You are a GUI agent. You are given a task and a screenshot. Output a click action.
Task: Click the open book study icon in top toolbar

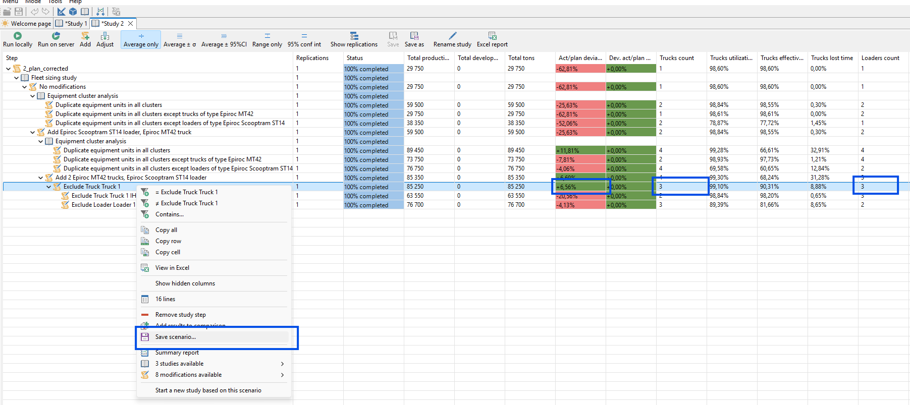(x=85, y=11)
